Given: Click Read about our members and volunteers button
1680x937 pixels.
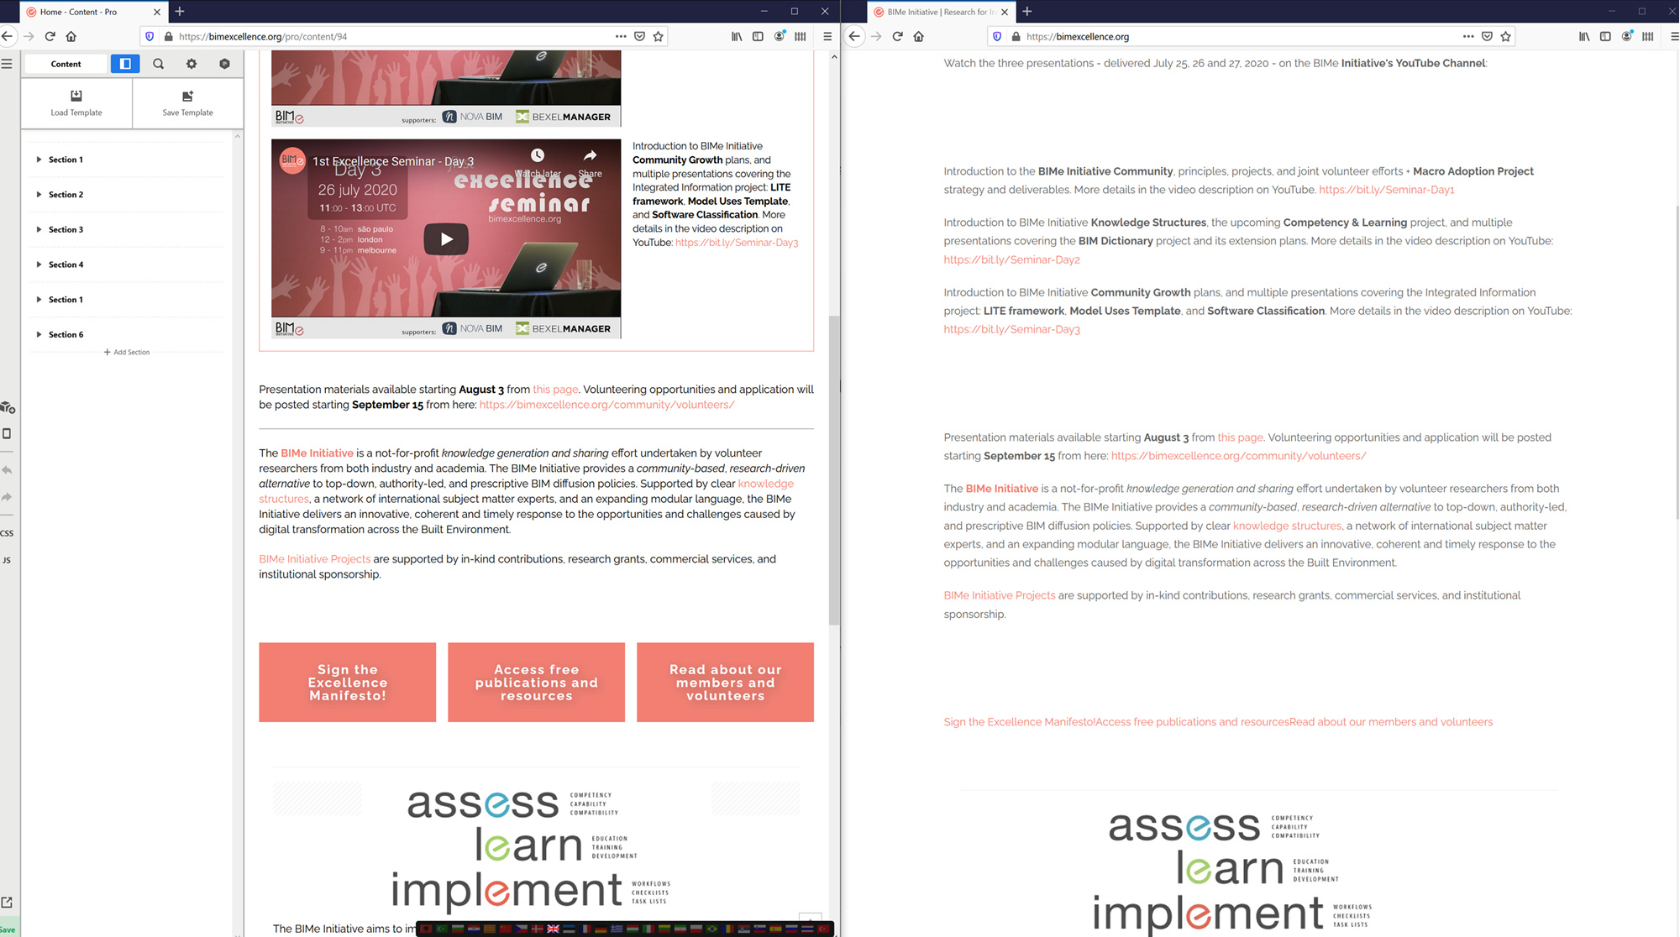Looking at the screenshot, I should point(726,683).
